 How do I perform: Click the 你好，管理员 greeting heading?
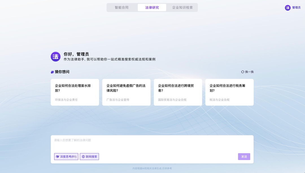pos(76,54)
